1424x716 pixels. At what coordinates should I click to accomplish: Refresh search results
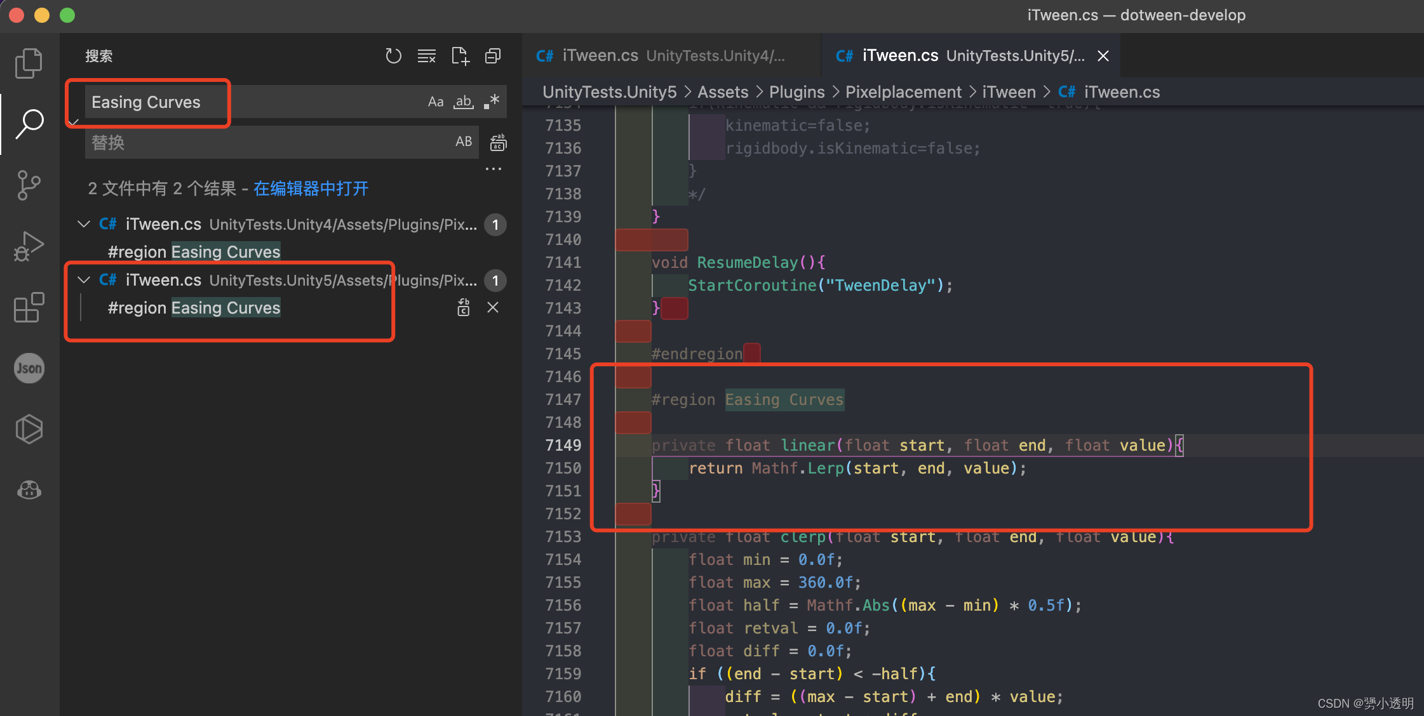[393, 56]
